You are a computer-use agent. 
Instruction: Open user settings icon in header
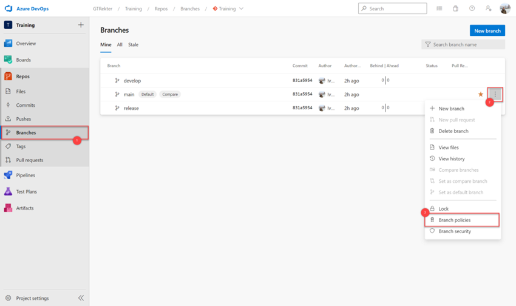(x=488, y=8)
